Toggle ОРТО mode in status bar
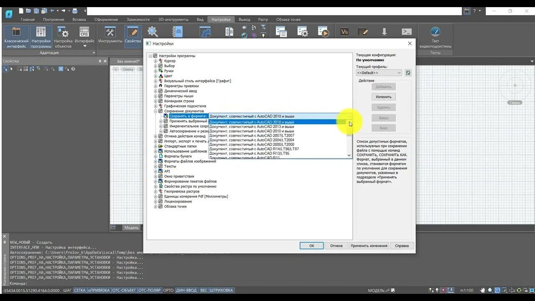535x301 pixels. pyautogui.click(x=168, y=290)
